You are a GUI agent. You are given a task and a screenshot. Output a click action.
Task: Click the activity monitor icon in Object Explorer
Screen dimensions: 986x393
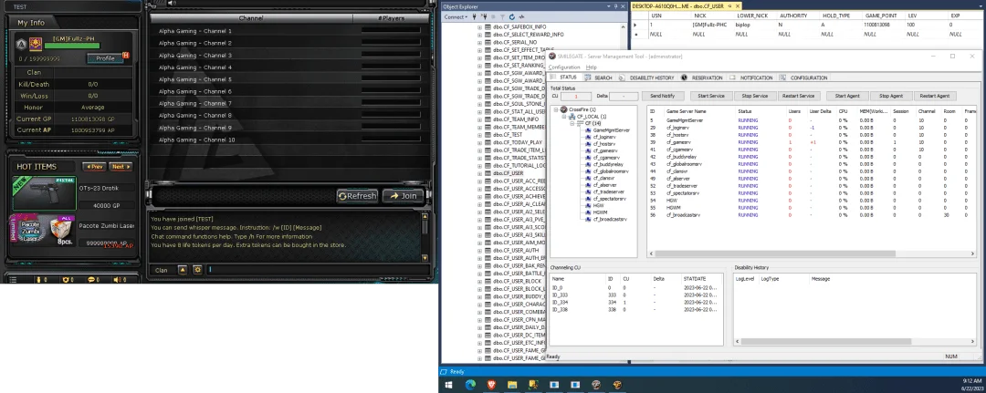[522, 17]
